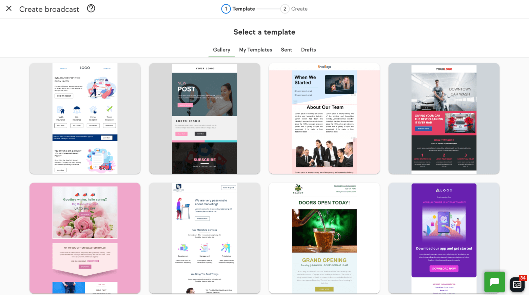This screenshot has width=529, height=295.
Task: Pick the purple Download our app template
Action: point(444,237)
